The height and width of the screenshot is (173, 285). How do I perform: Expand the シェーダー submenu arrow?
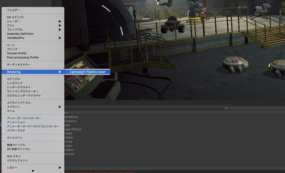click(60, 21)
